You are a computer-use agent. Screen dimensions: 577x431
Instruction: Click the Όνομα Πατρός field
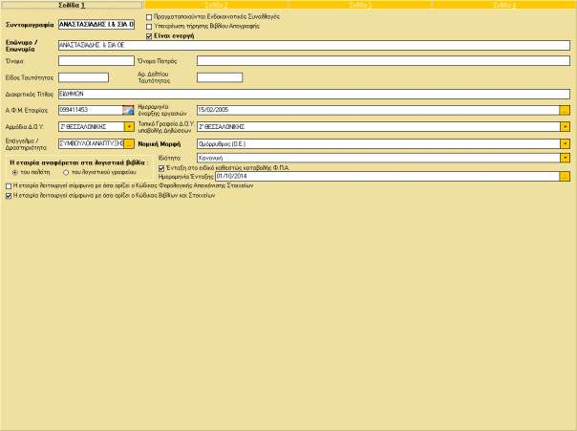click(x=383, y=61)
